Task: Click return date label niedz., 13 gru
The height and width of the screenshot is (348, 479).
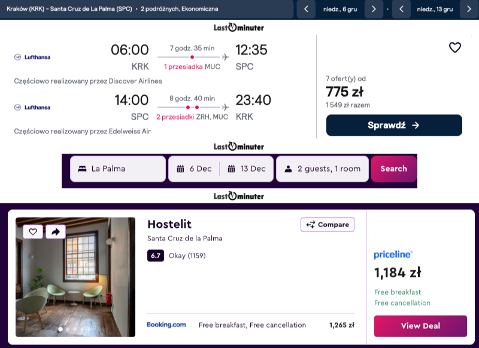Action: (435, 9)
